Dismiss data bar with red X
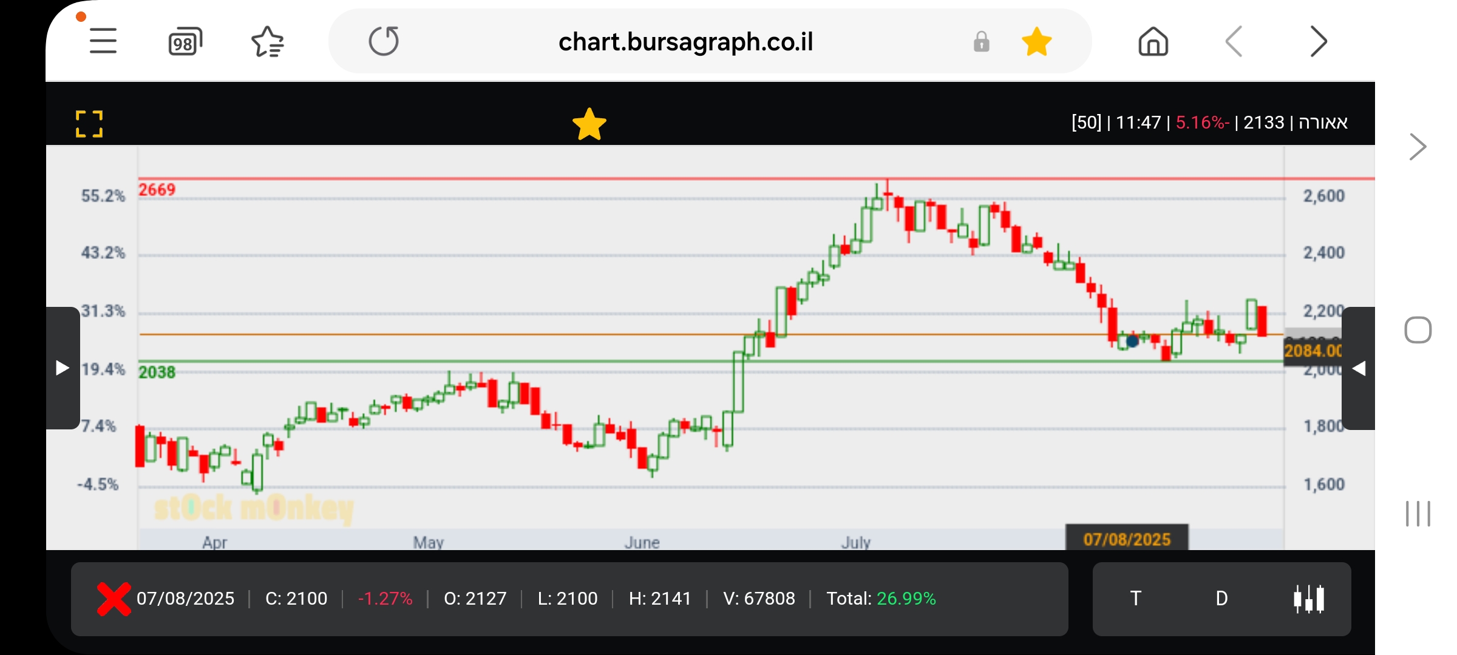 click(x=114, y=599)
